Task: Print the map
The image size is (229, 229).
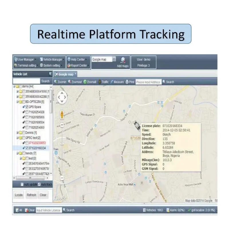Action: pyautogui.click(x=130, y=82)
